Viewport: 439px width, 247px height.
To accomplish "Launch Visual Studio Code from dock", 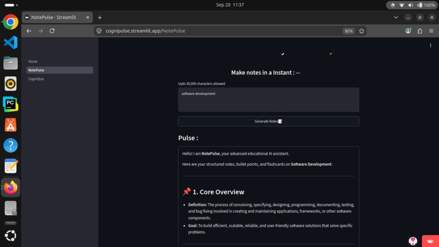I will 10,43.
